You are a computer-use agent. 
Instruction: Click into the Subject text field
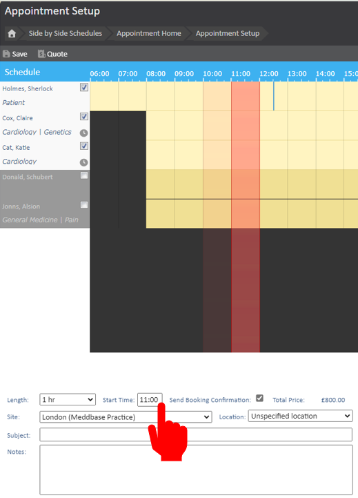pyautogui.click(x=196, y=434)
